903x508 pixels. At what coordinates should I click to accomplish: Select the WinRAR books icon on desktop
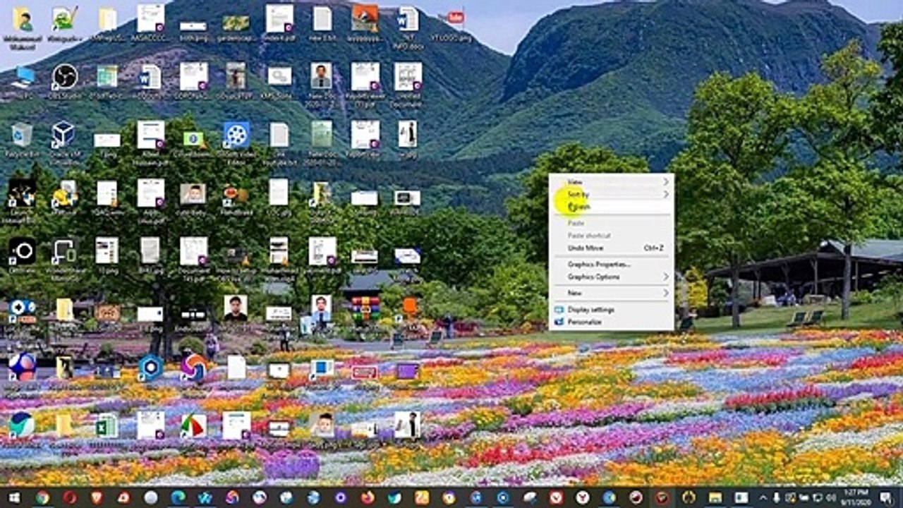pos(365,309)
